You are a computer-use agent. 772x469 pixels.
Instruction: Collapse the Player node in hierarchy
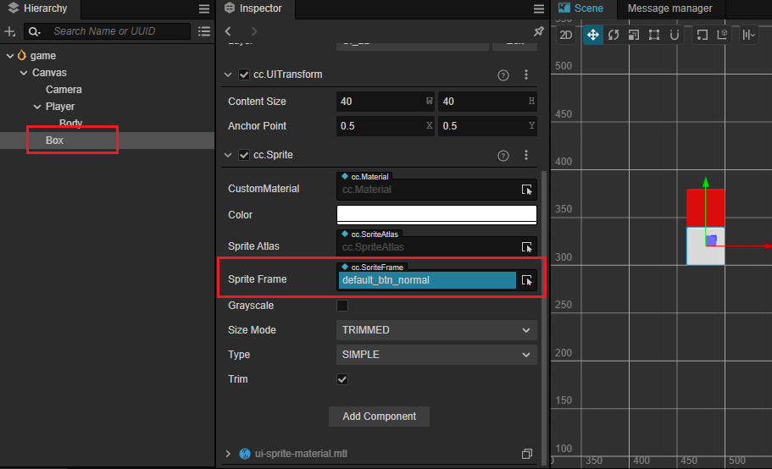click(x=37, y=107)
